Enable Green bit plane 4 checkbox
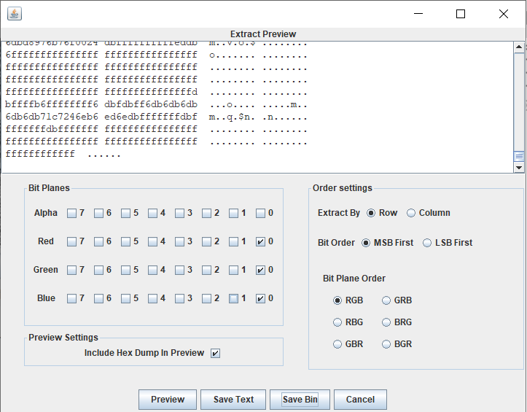The image size is (527, 412). (152, 270)
